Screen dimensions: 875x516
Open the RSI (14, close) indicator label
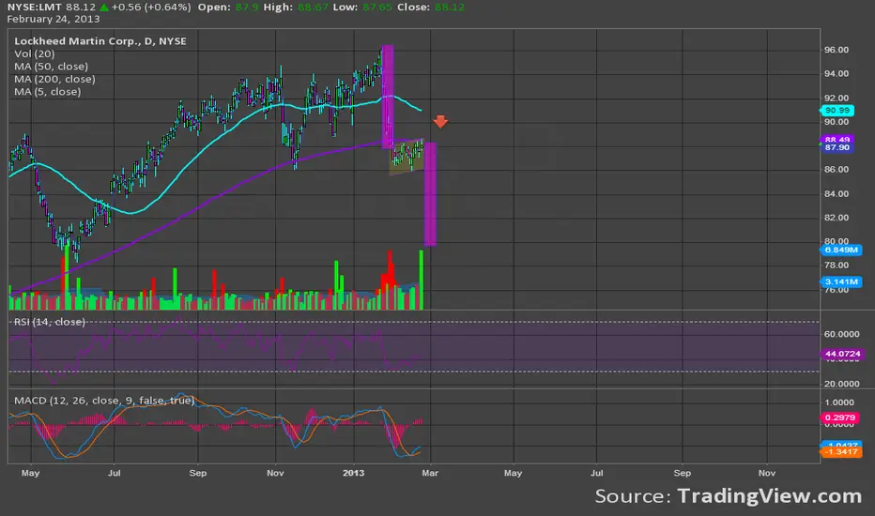pos(50,322)
